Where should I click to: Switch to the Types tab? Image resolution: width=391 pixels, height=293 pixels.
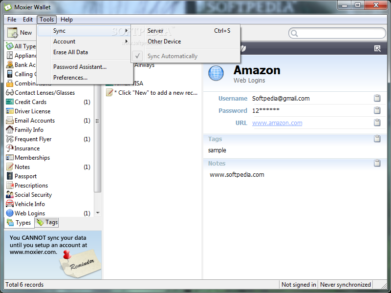pos(19,223)
